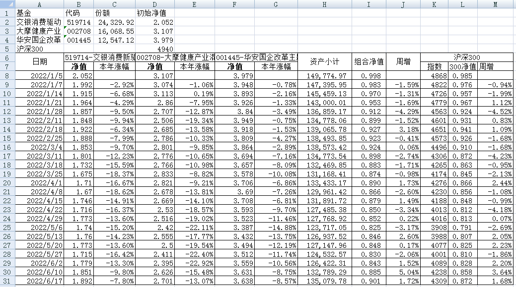Image resolution: width=516 pixels, height=287 pixels.
Task: Click the 周增 header in column J
Action: (403, 62)
